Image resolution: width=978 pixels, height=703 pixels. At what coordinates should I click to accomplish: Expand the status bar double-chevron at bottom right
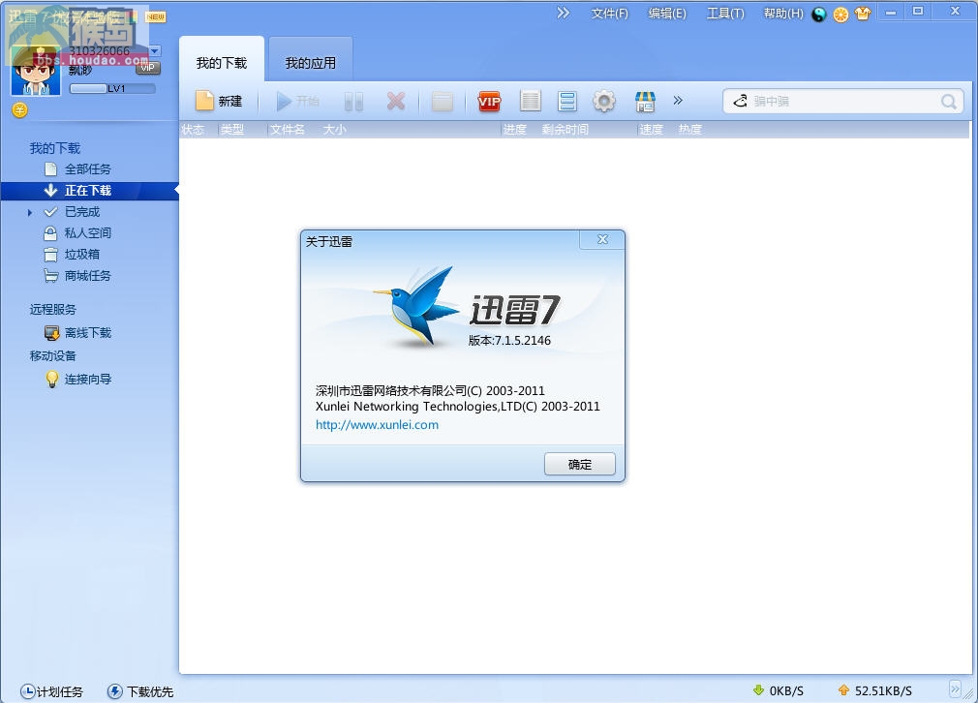click(x=955, y=689)
